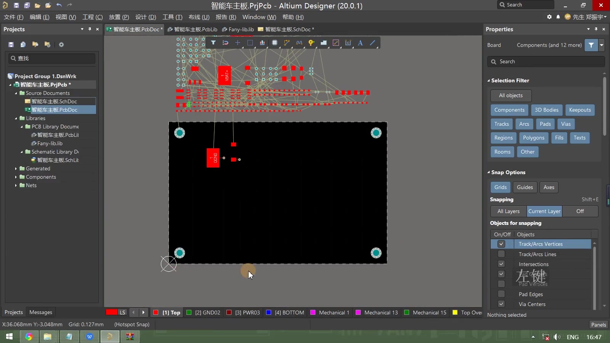Collapse the Source Documents folder
The height and width of the screenshot is (343, 610).
tap(16, 93)
